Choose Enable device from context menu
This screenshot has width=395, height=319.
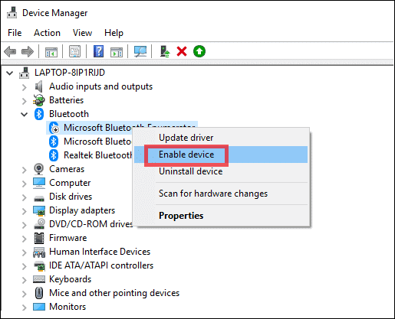(221, 155)
